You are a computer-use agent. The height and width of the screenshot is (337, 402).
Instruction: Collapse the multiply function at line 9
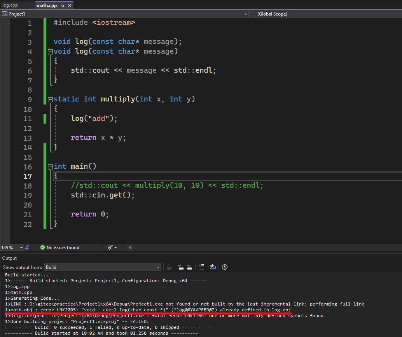pyautogui.click(x=50, y=100)
